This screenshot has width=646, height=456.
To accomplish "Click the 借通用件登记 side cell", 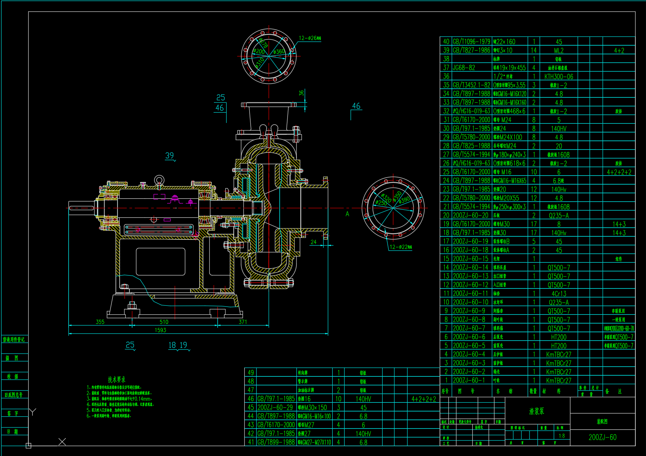I will [x=14, y=339].
